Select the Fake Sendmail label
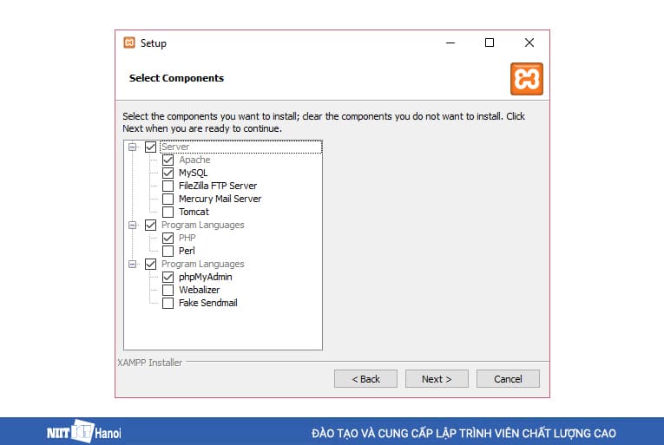Image resolution: width=664 pixels, height=445 pixels. pyautogui.click(x=208, y=303)
